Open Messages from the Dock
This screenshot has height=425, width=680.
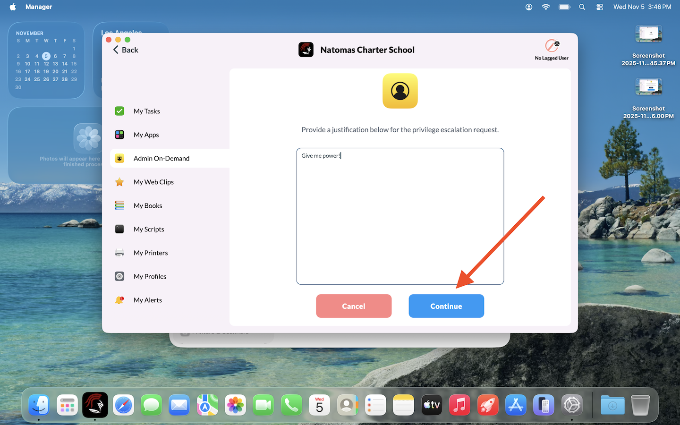click(x=151, y=405)
